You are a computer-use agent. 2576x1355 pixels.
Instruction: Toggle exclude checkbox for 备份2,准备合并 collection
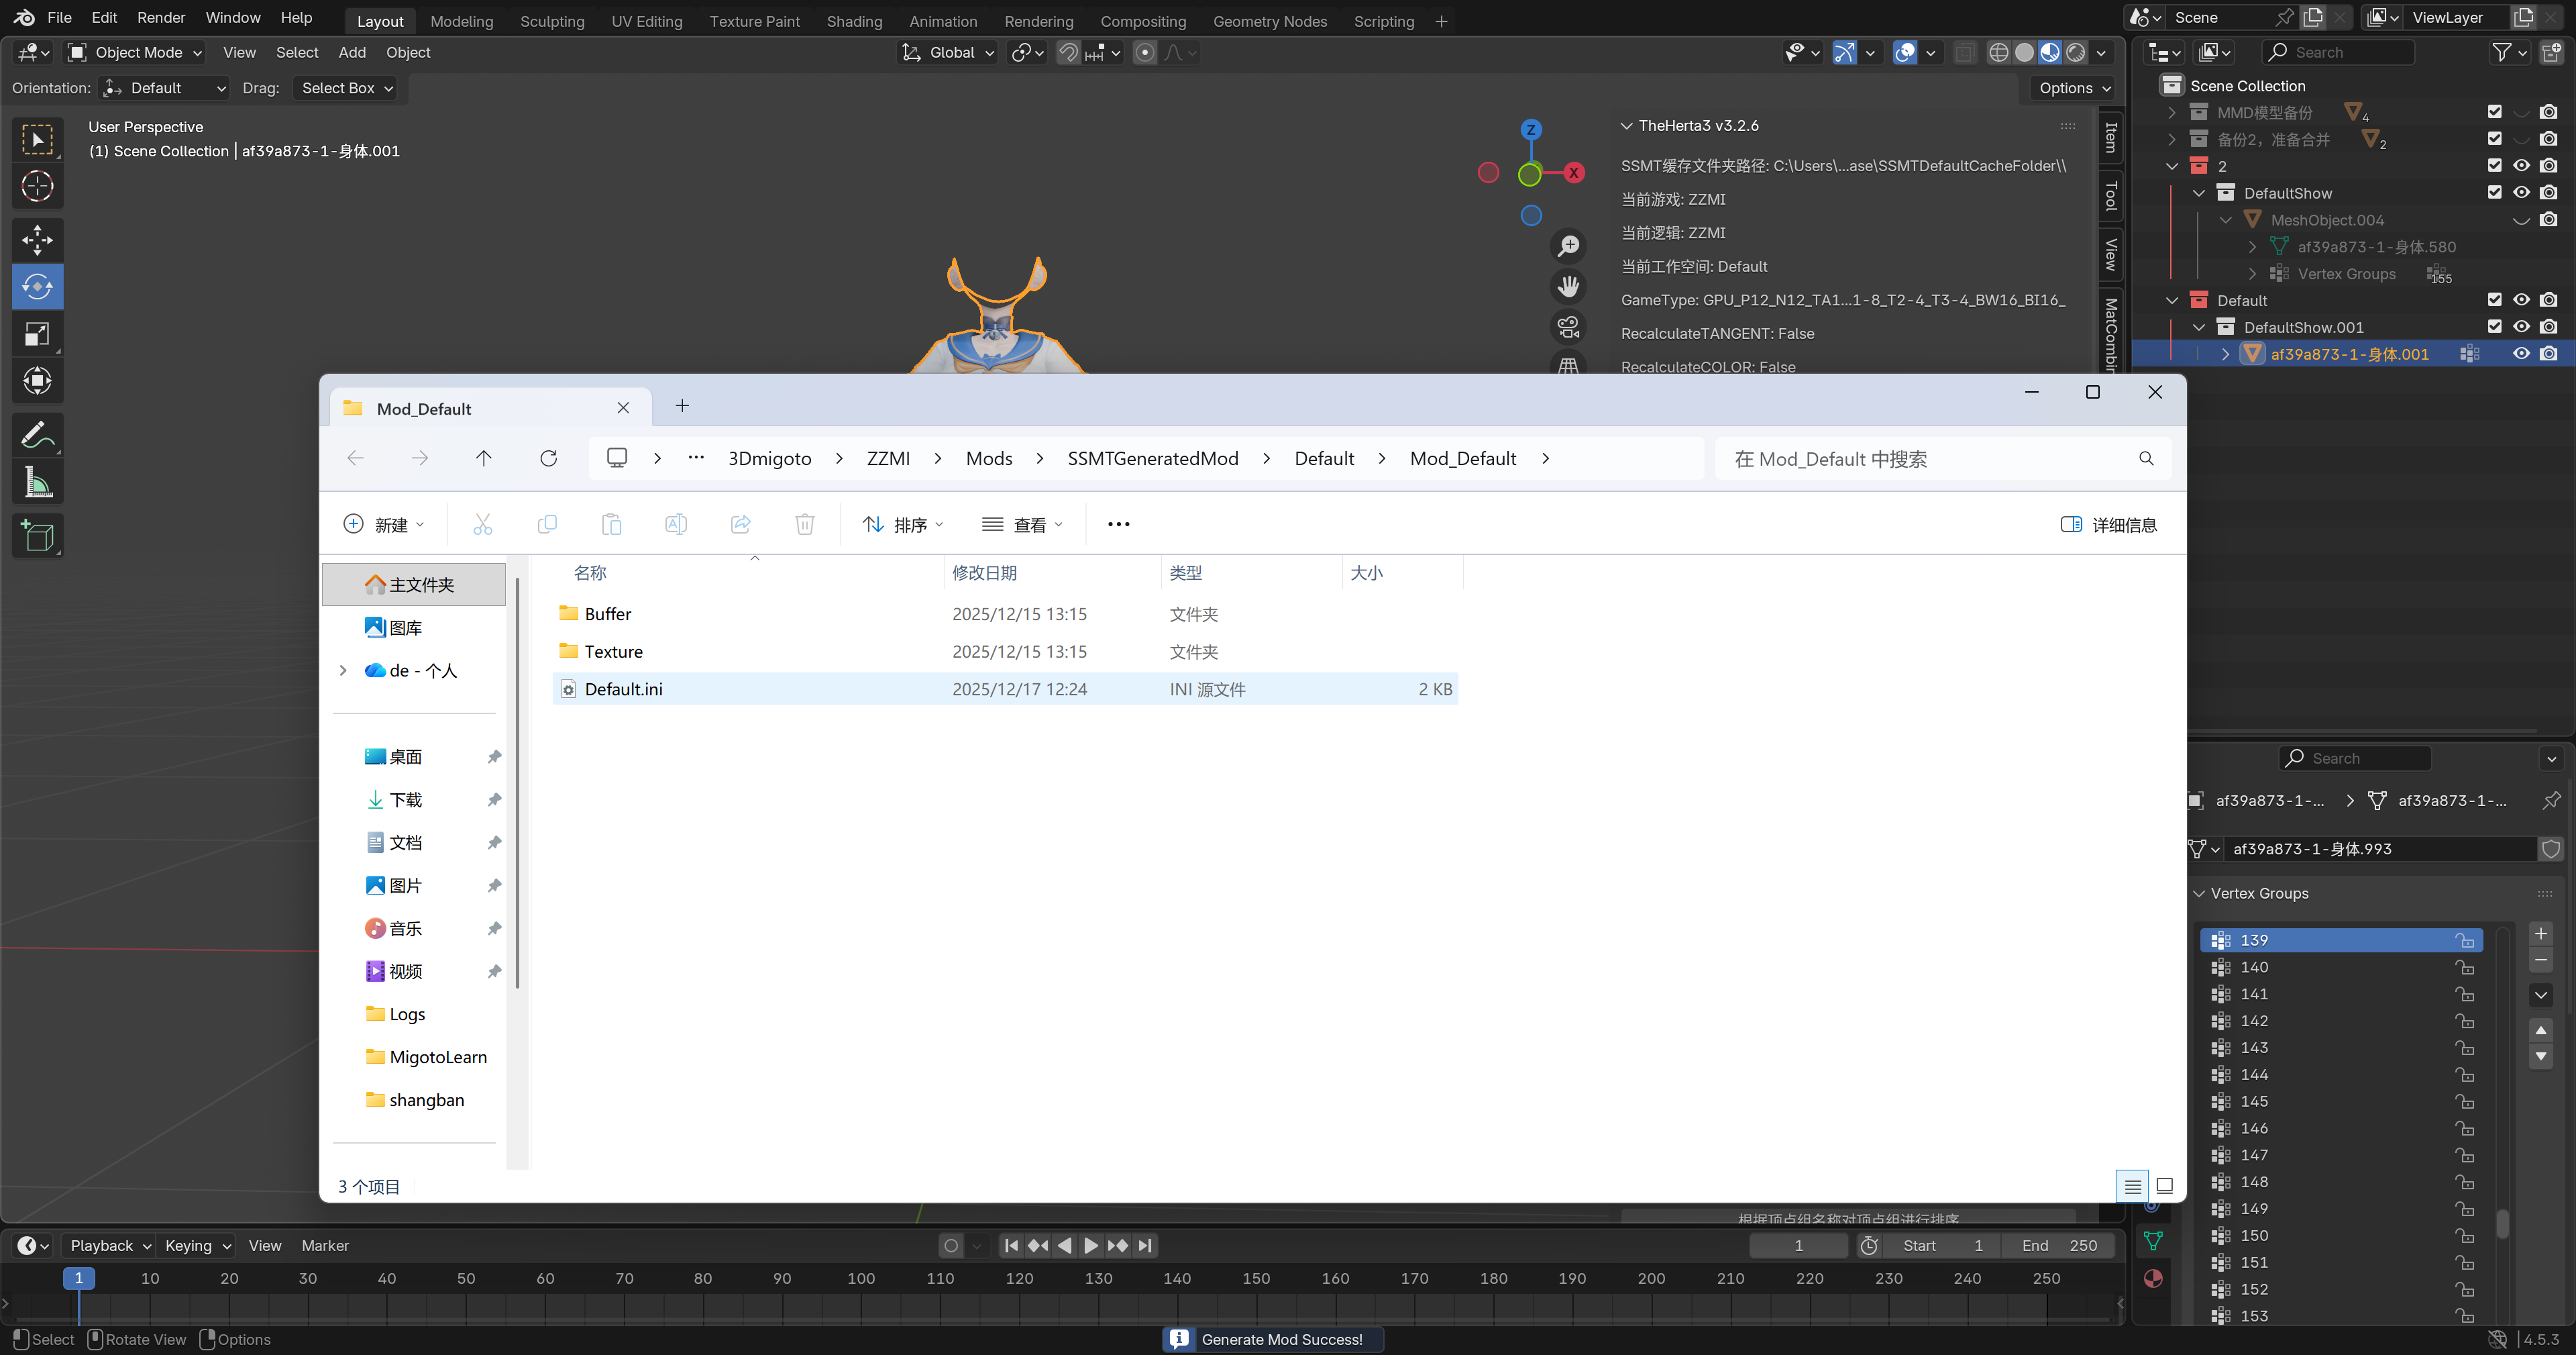pos(2494,139)
